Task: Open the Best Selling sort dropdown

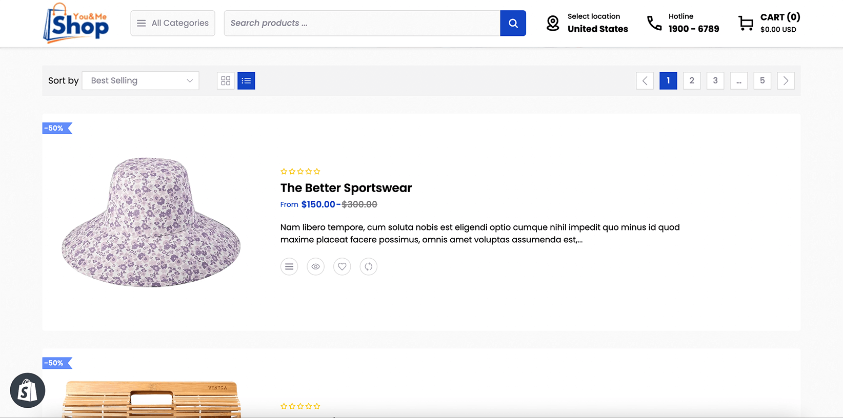Action: pos(140,80)
